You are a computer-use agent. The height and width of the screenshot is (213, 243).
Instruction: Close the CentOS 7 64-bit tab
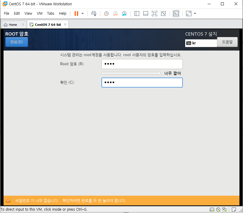[65, 24]
